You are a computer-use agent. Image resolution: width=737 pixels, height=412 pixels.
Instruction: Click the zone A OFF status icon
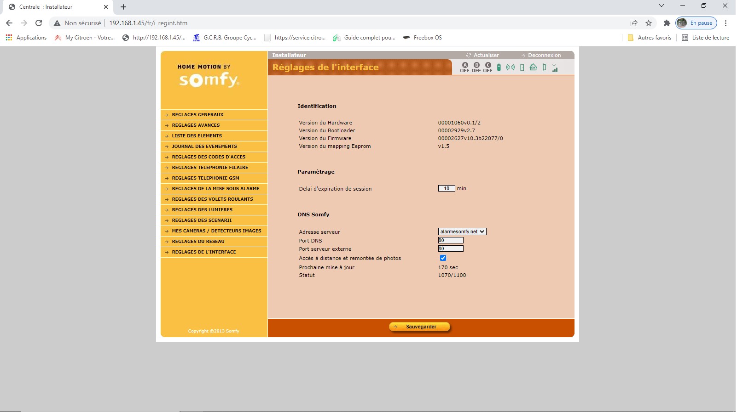click(464, 68)
